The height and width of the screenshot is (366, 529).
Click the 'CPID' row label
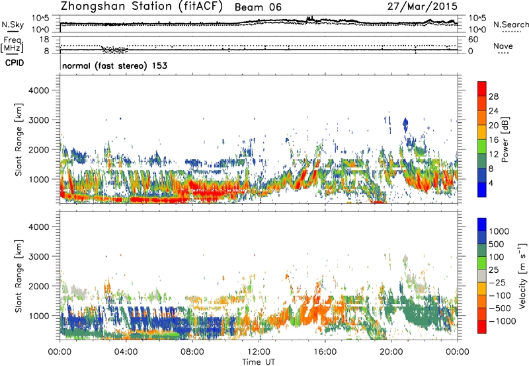15,63
